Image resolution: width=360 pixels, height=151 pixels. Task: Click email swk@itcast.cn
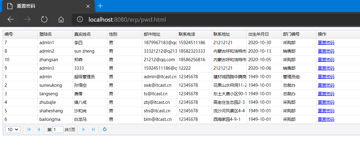tap(158, 85)
